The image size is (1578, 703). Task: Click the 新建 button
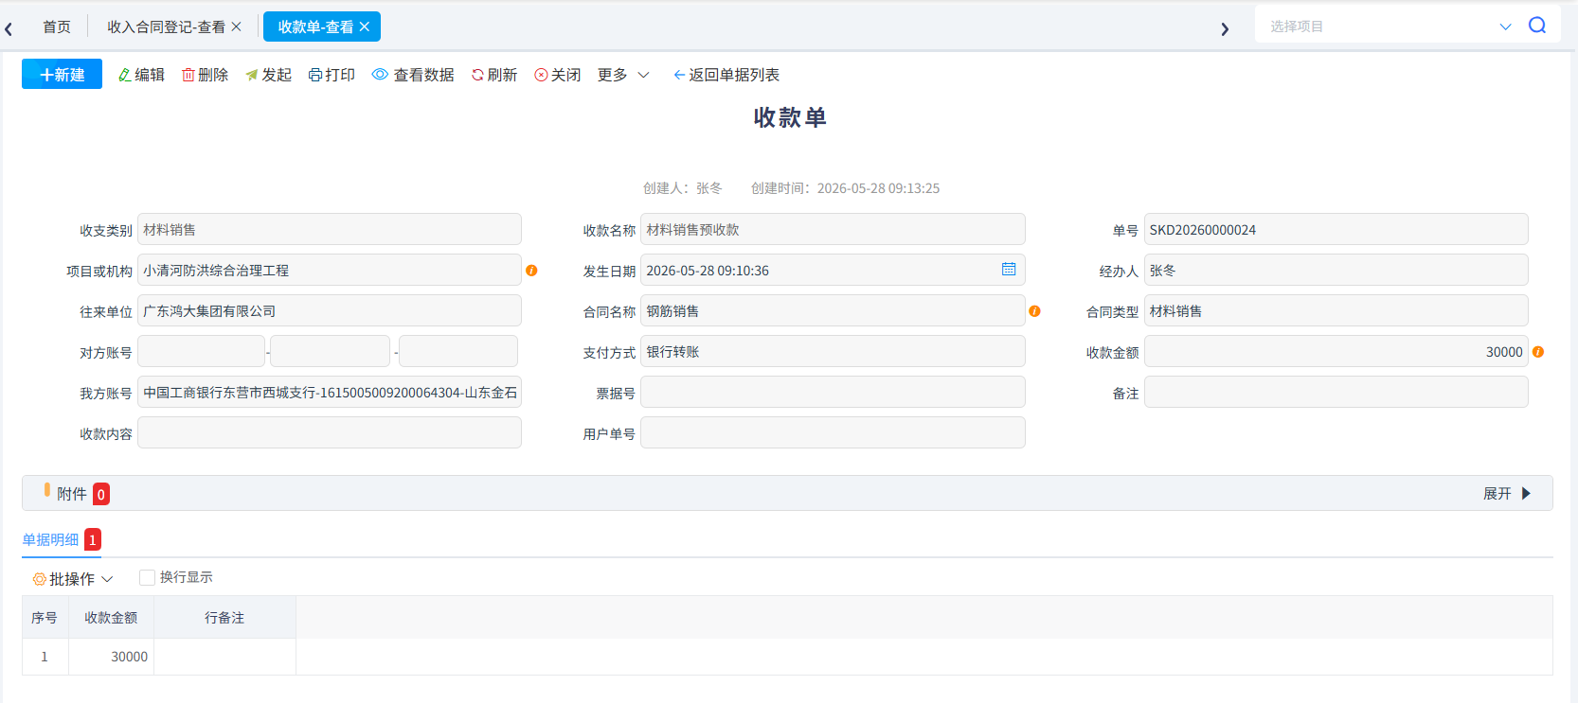(62, 74)
